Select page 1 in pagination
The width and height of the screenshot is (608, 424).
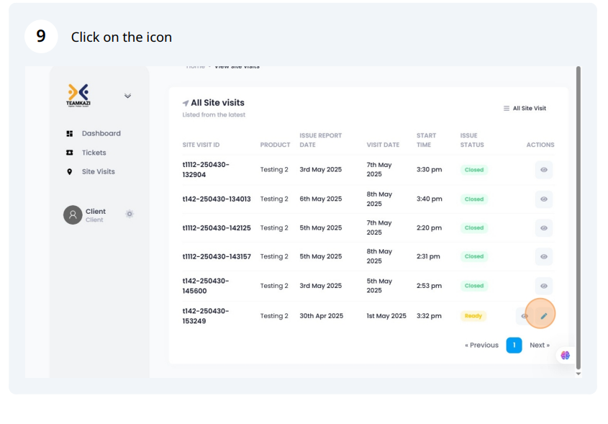[514, 346]
